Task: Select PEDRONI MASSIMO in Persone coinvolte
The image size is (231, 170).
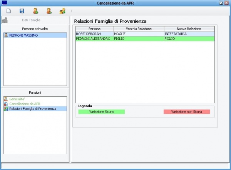Action: [x=35, y=35]
